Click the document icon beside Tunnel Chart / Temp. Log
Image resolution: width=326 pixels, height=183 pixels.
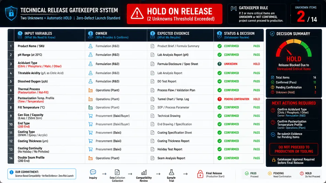[152, 99]
